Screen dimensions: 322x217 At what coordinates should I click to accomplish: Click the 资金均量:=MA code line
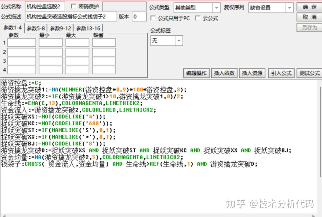click(x=92, y=157)
